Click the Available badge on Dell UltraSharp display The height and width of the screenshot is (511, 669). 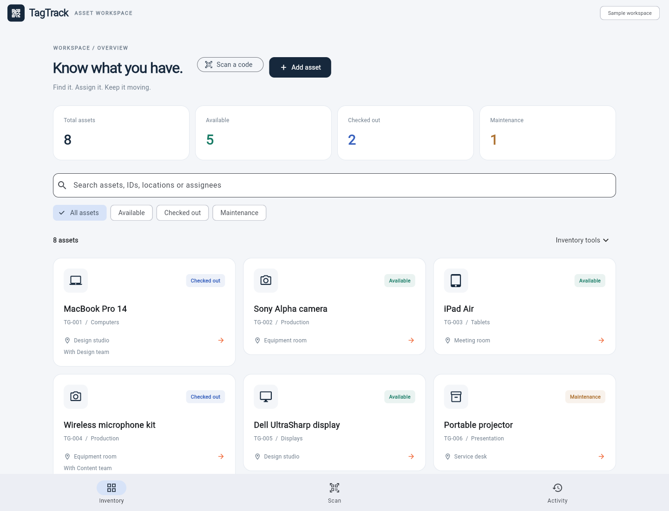pyautogui.click(x=400, y=397)
